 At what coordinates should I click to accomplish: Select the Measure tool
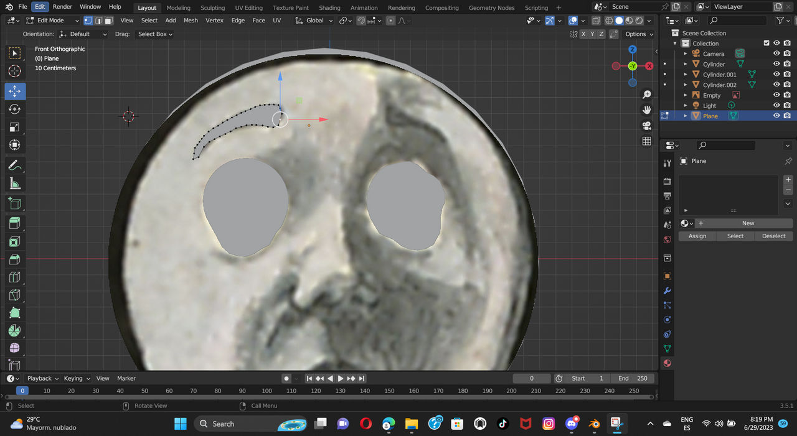click(x=15, y=183)
